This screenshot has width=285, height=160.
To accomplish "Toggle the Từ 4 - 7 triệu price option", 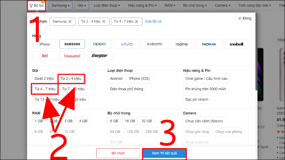I will tap(45, 89).
